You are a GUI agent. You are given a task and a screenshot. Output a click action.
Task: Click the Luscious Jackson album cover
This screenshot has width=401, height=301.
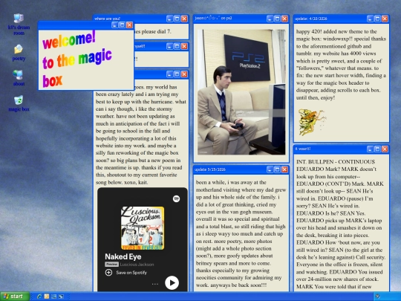pyautogui.click(x=143, y=228)
